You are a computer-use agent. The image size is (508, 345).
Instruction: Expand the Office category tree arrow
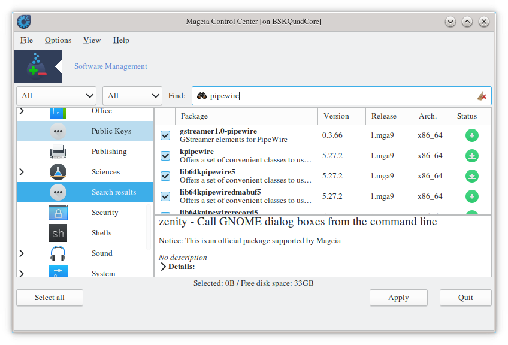coord(22,111)
